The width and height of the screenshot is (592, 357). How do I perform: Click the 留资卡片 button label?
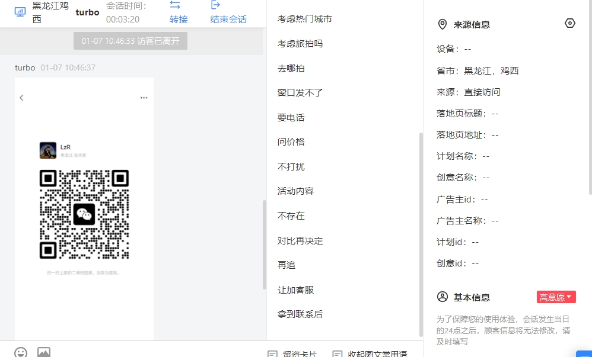pos(300,353)
